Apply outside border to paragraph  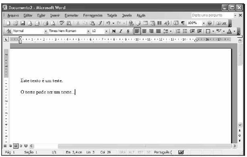click(x=208, y=31)
